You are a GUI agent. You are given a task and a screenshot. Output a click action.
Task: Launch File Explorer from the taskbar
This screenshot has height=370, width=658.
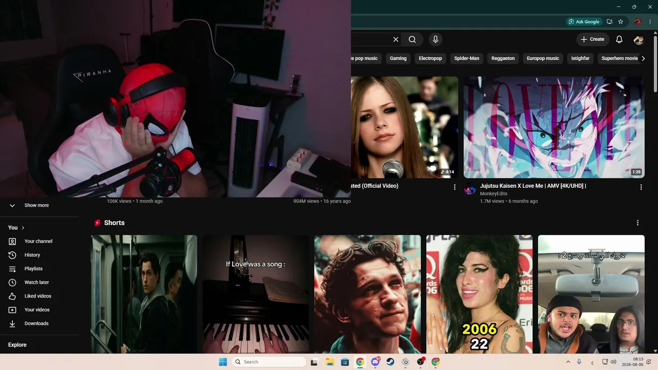click(330, 362)
